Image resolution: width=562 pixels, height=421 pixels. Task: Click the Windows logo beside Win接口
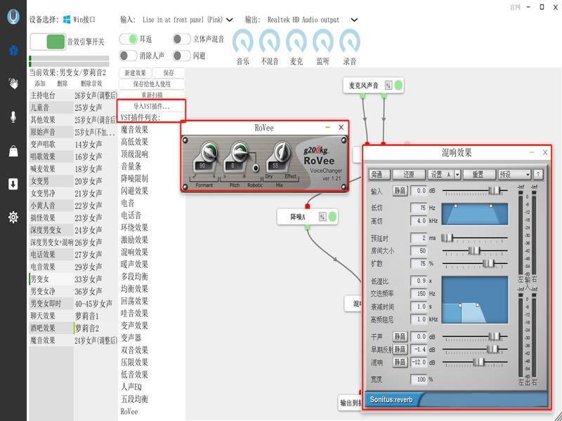(67, 20)
